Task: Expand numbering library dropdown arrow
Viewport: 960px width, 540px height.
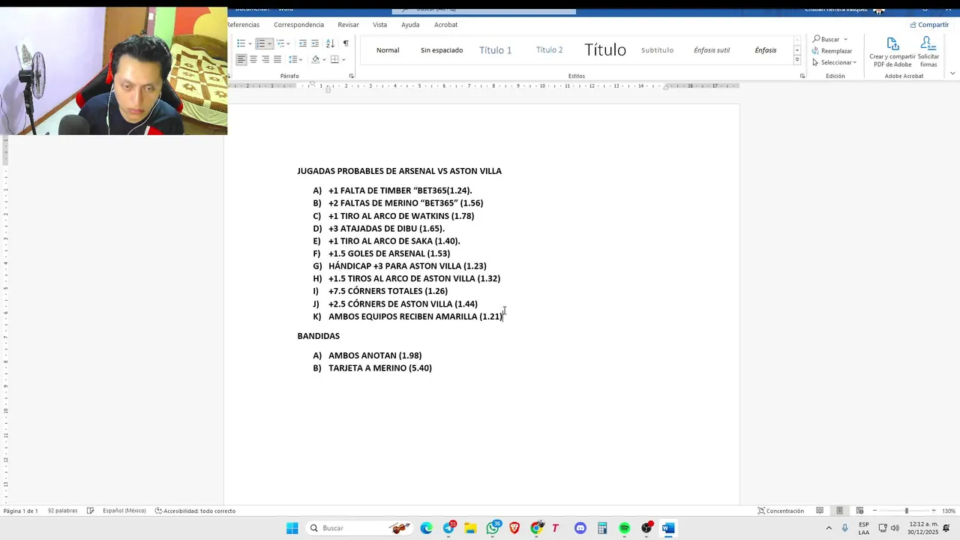Action: [x=269, y=43]
